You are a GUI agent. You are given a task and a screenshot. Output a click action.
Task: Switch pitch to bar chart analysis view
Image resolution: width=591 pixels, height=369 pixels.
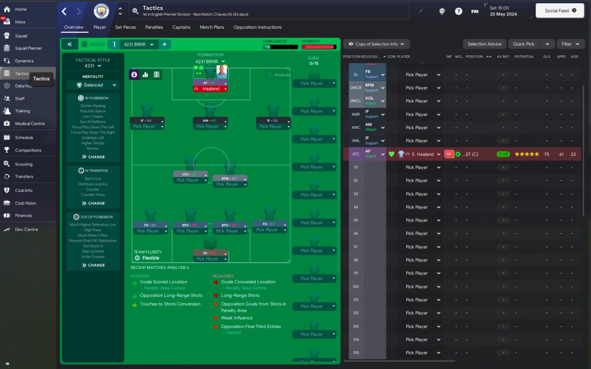[145, 74]
